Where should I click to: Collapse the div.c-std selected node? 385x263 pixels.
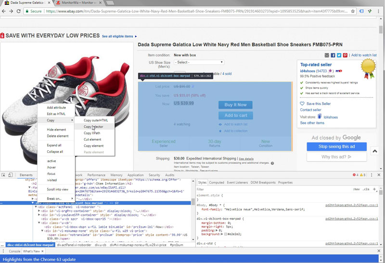(33, 203)
